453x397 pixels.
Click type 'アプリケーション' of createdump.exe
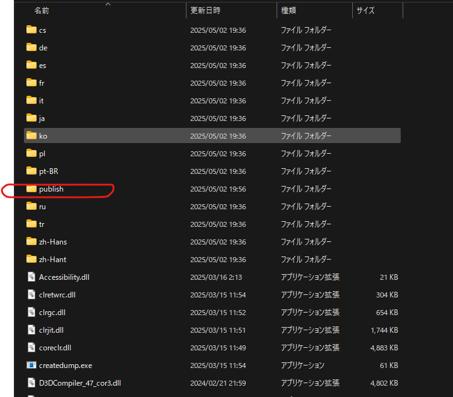click(302, 365)
